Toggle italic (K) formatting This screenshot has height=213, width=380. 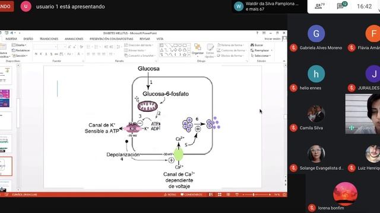tap(41, 54)
